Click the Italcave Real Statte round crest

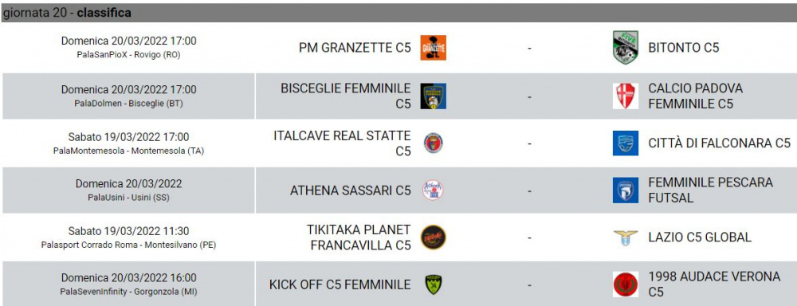433,143
